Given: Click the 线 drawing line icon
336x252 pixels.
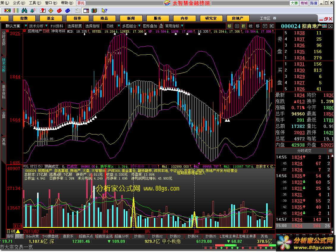Looking at the screenshot, I should 250,26.
